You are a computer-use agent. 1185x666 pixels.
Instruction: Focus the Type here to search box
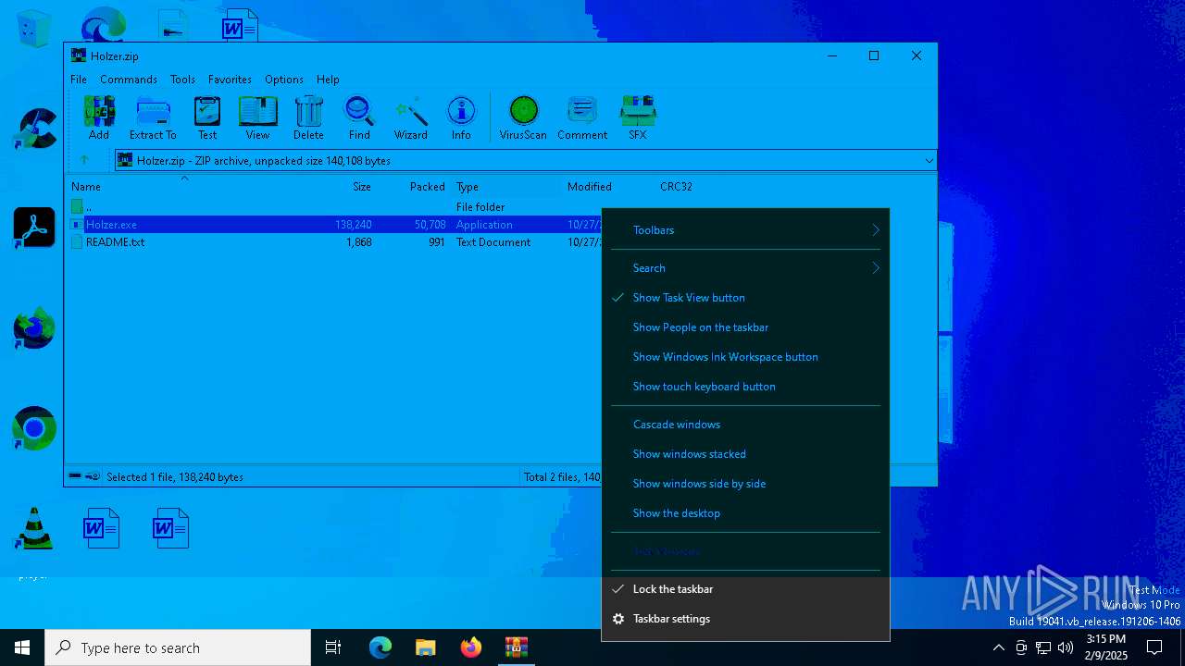178,647
